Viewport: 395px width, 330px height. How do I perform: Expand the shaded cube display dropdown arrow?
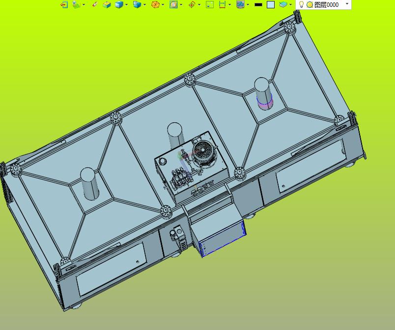126,4
